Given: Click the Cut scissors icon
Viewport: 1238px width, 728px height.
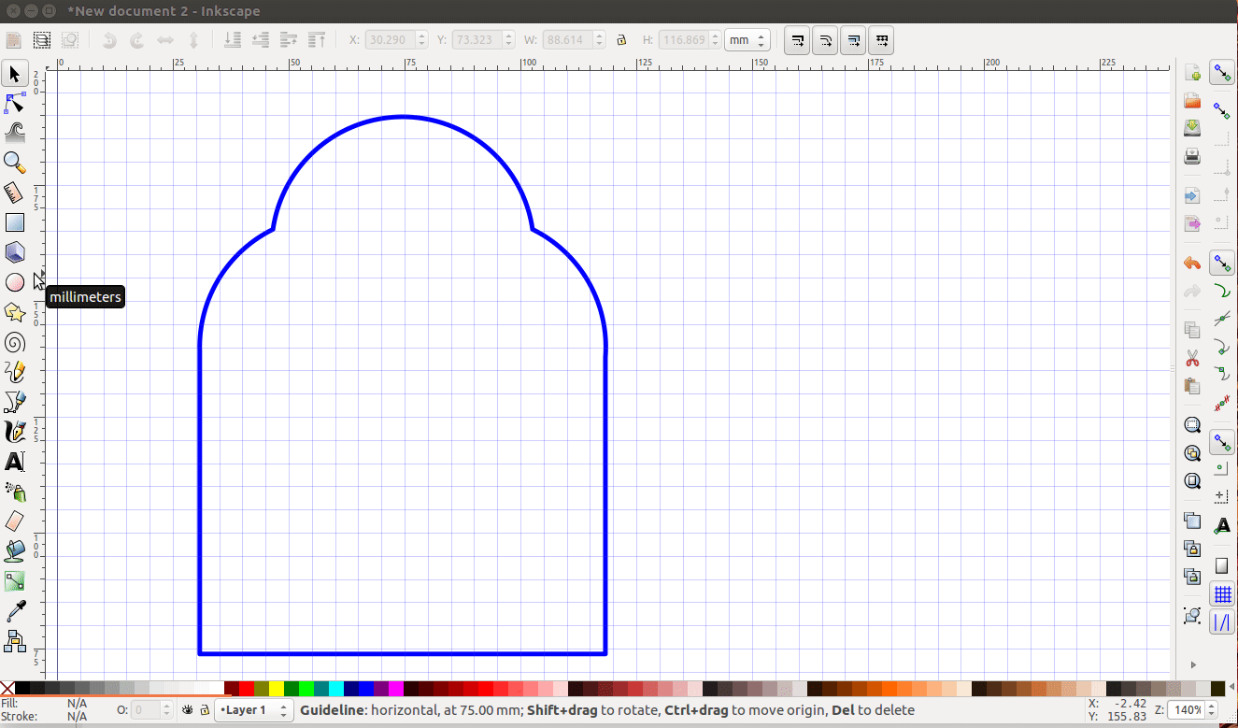Looking at the screenshot, I should (x=1192, y=358).
